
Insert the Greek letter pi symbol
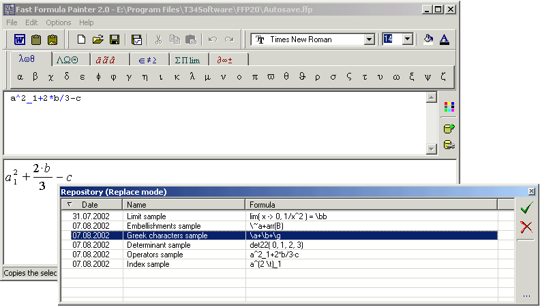pos(255,77)
